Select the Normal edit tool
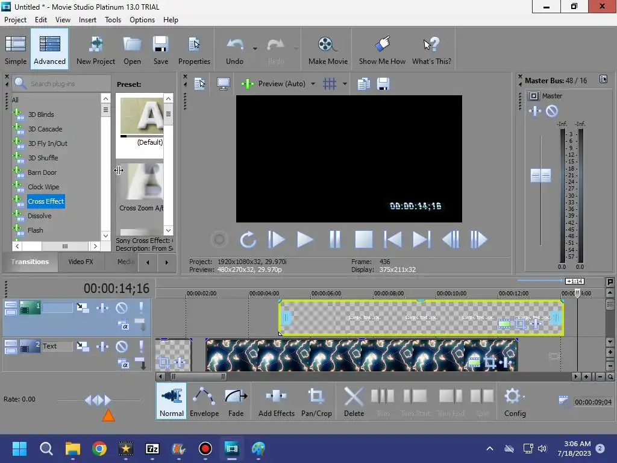 pyautogui.click(x=172, y=401)
